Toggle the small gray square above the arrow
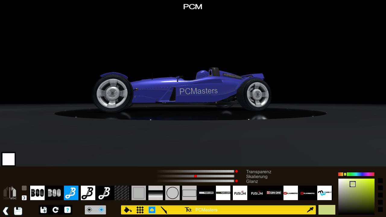The width and height of the screenshot is (386, 217). [x=24, y=188]
